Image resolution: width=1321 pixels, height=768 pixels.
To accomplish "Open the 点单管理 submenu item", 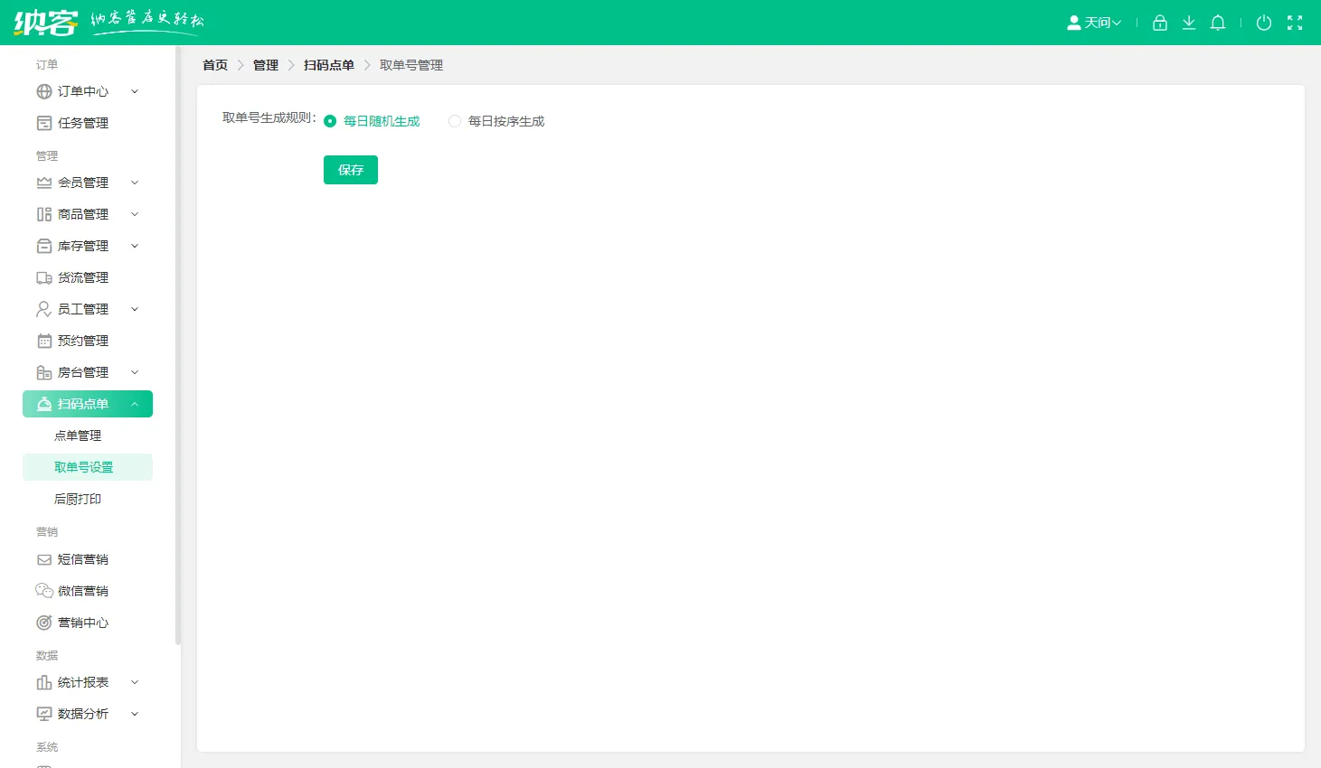I will 78,436.
